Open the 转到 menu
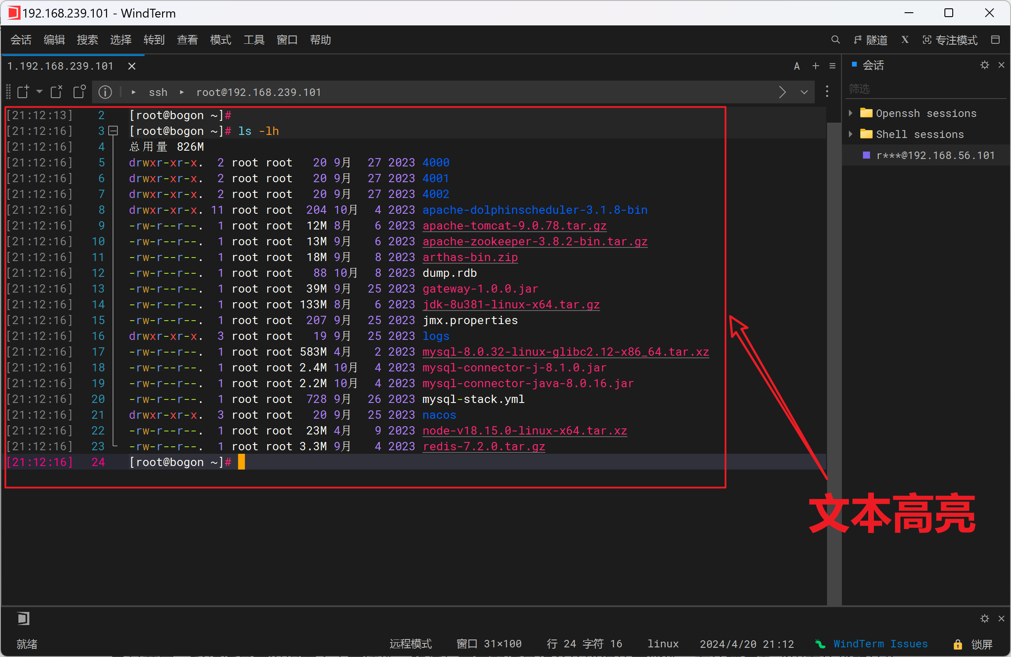Screen dimensions: 1011x657 coord(154,40)
